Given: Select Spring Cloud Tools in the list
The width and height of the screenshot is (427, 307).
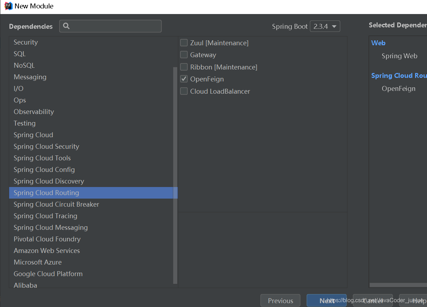Looking at the screenshot, I should pos(91,158).
